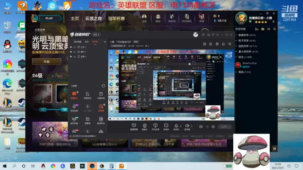Click add friend icon in 好友列表
The image size is (303, 170).
click(257, 29)
